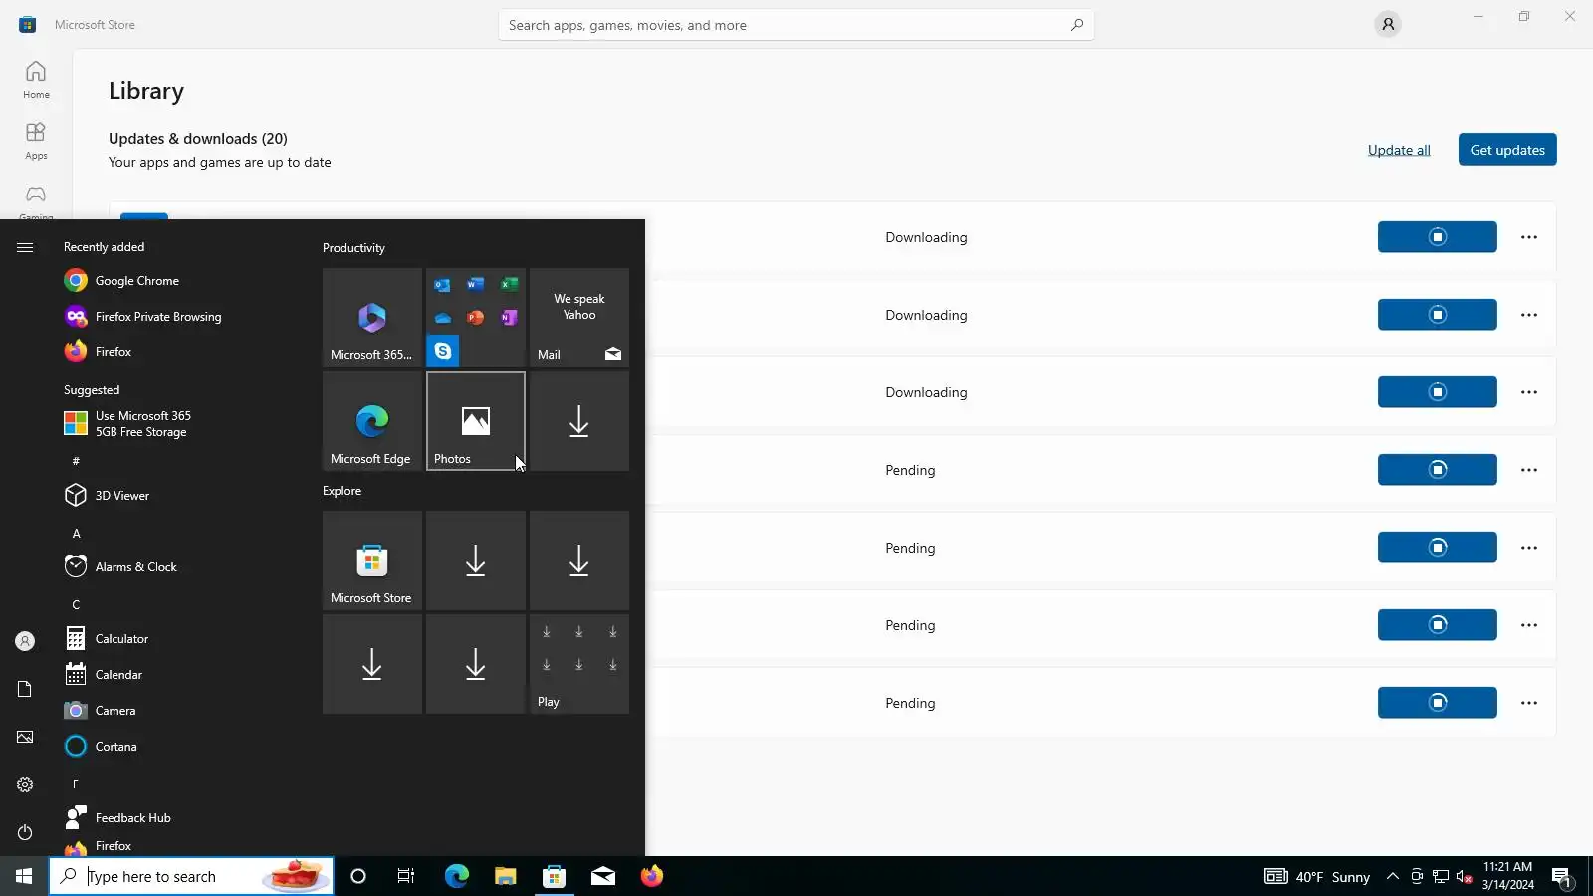Open Settings gear in Start menu rail
Viewport: 1593px width, 896px height.
pyautogui.click(x=25, y=784)
